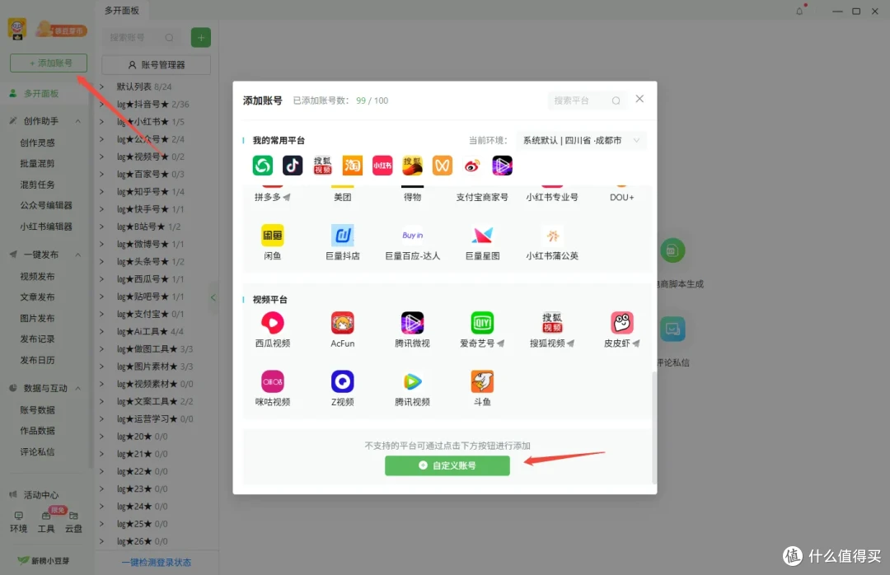Screen dimensions: 890x575
Task: Add a 巨量百应-达人 account
Action: click(413, 242)
